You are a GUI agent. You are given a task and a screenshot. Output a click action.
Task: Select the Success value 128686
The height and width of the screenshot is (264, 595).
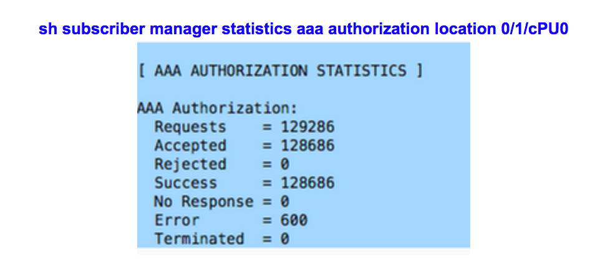click(307, 183)
